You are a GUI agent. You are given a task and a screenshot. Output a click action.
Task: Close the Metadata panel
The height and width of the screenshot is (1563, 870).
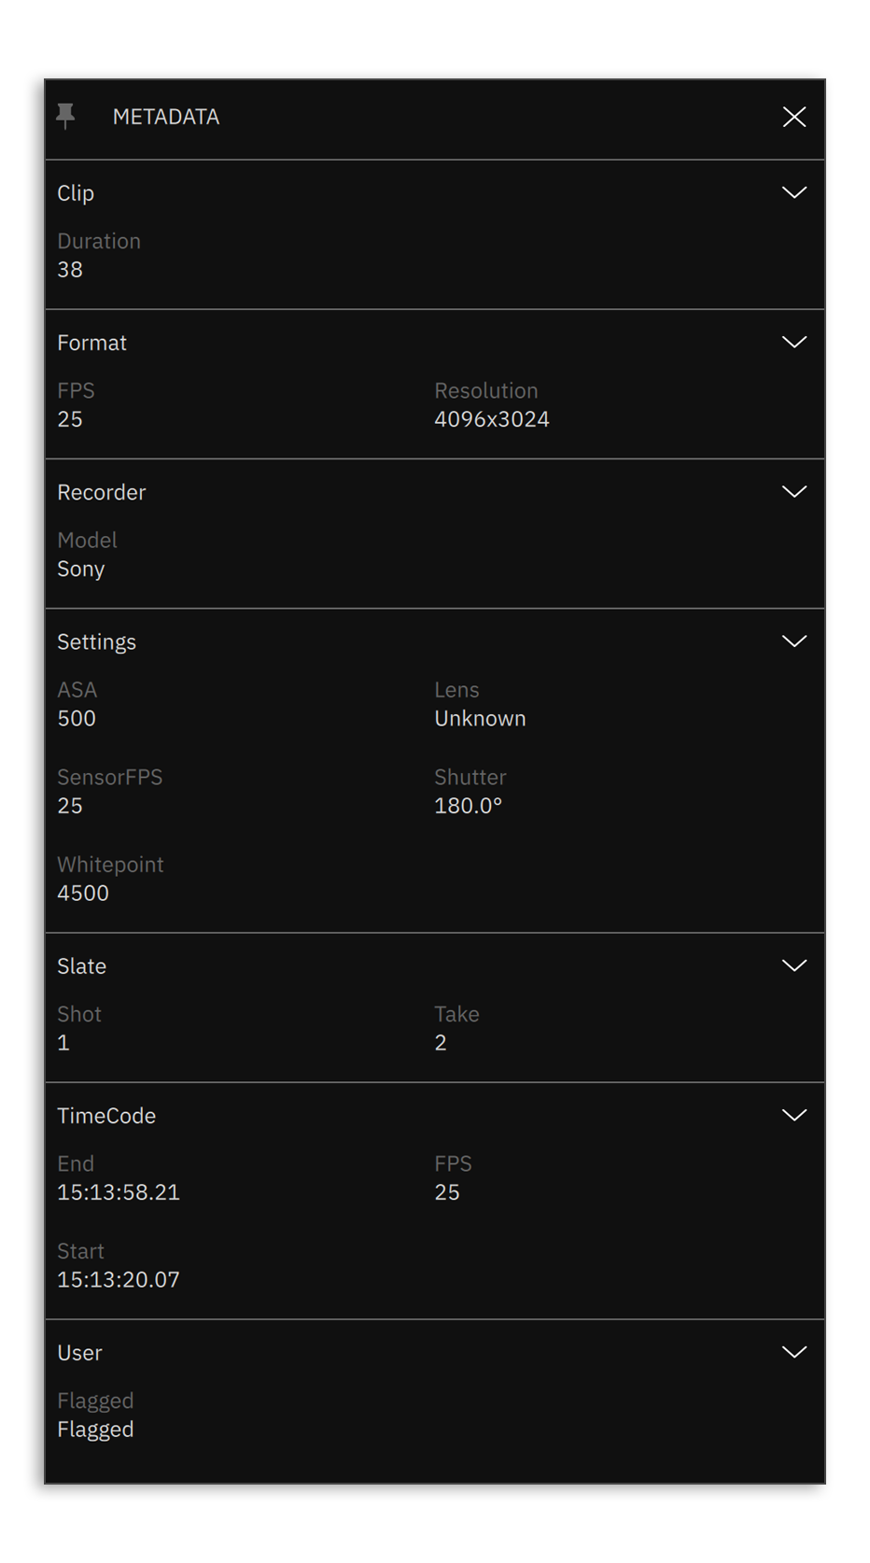[793, 117]
